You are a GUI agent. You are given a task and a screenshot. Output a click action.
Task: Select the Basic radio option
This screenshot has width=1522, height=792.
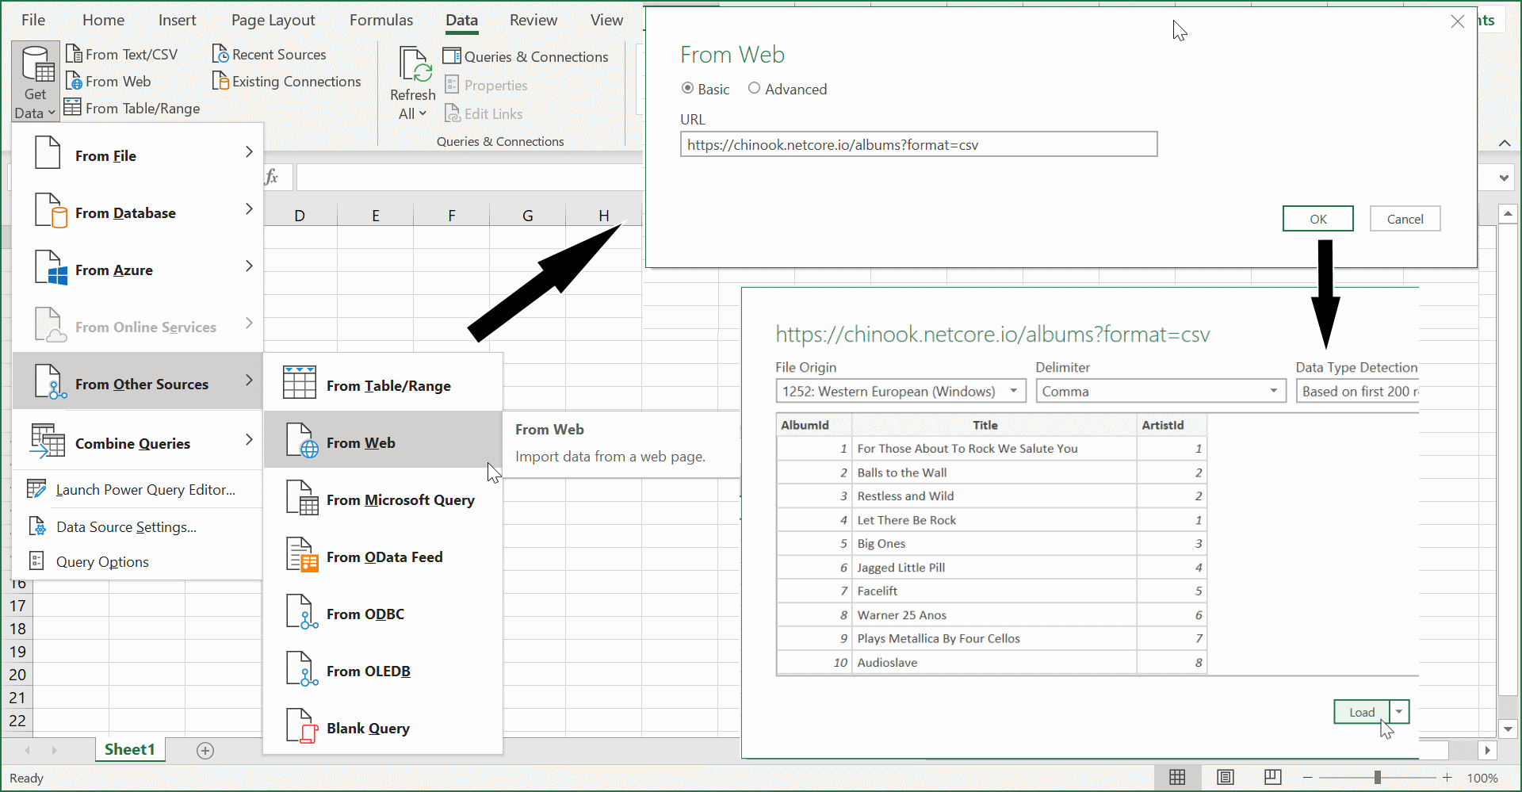click(x=687, y=88)
